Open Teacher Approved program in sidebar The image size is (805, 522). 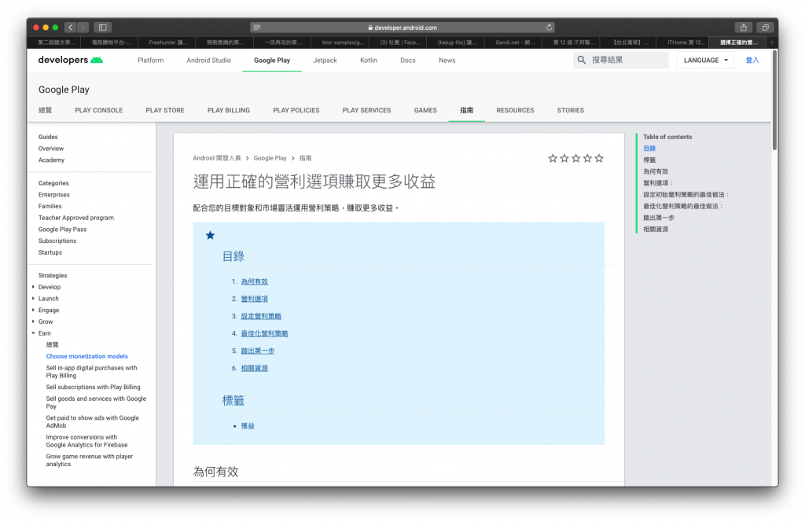(x=76, y=218)
